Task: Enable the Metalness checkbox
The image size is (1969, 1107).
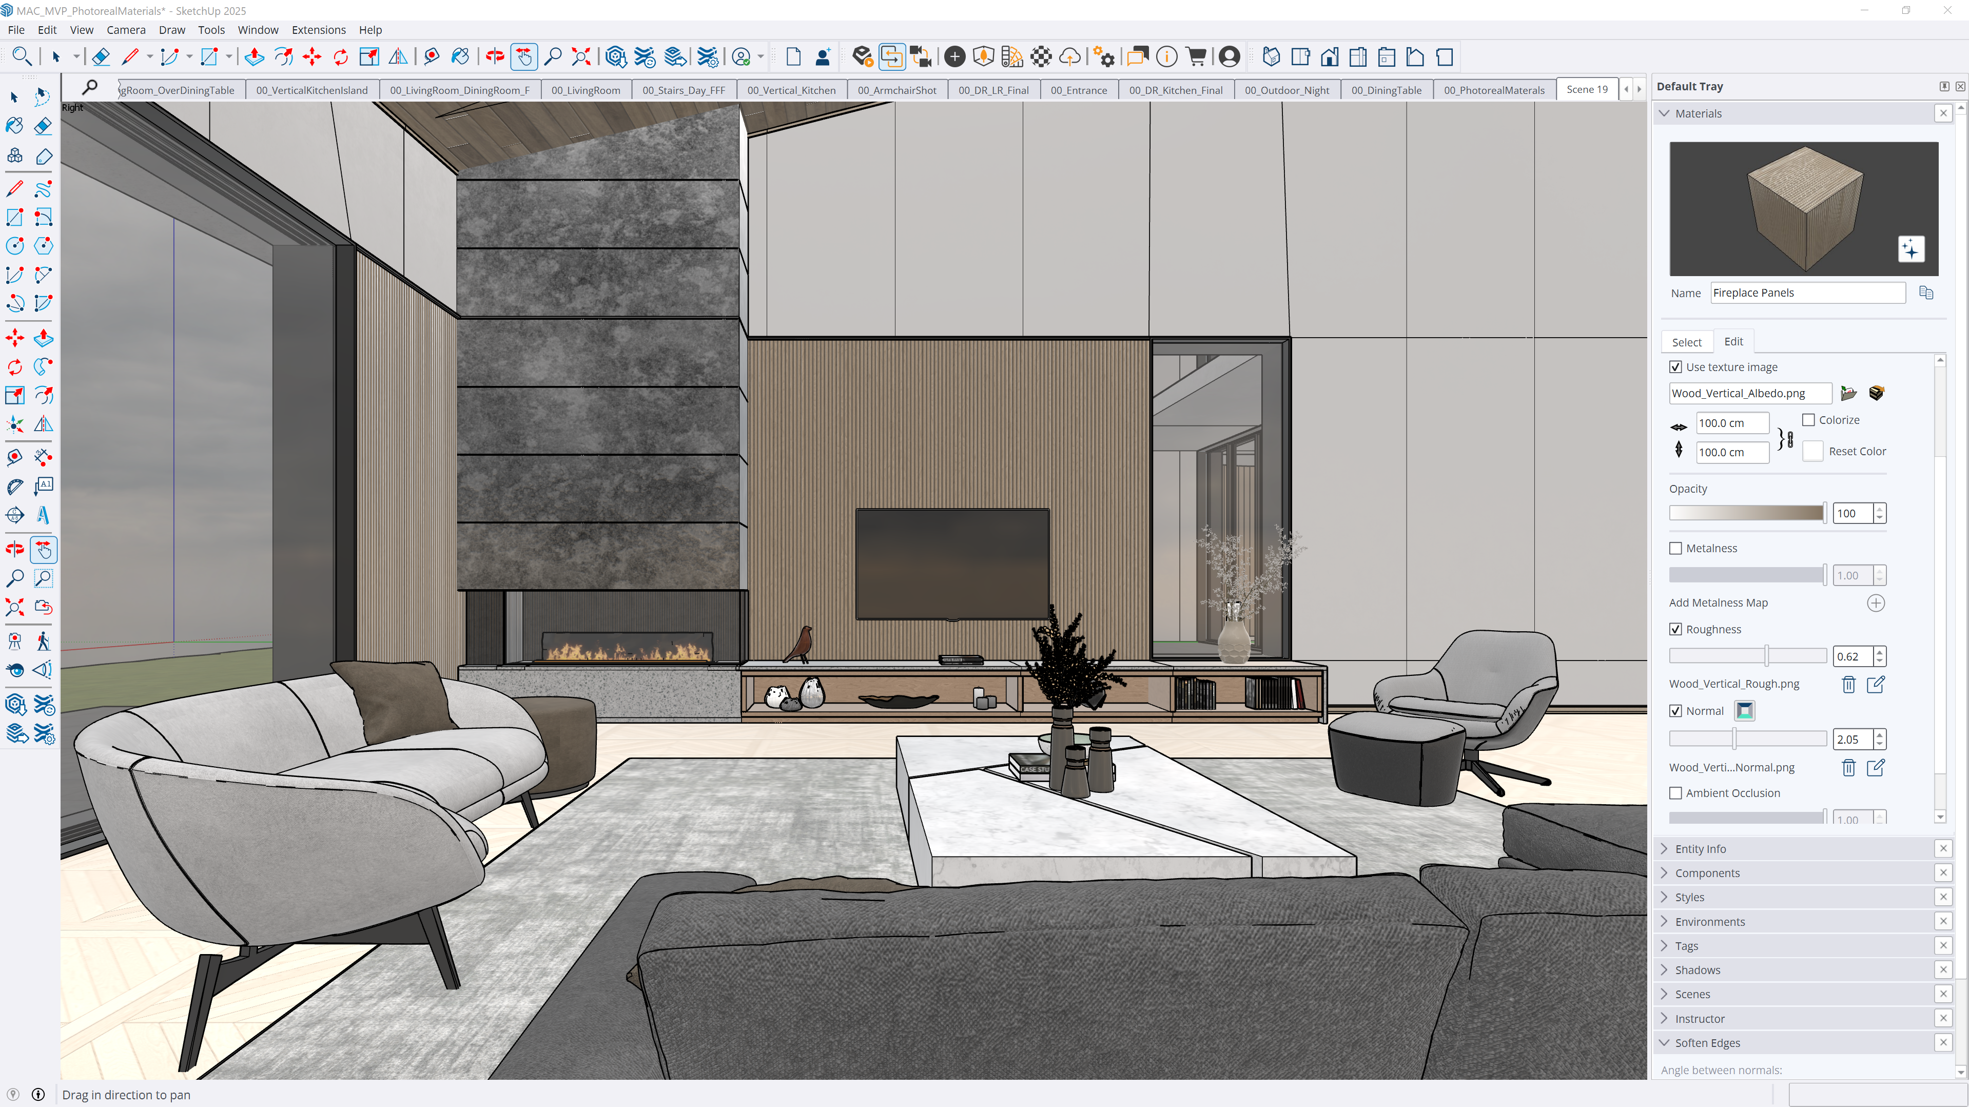Action: (x=1675, y=548)
